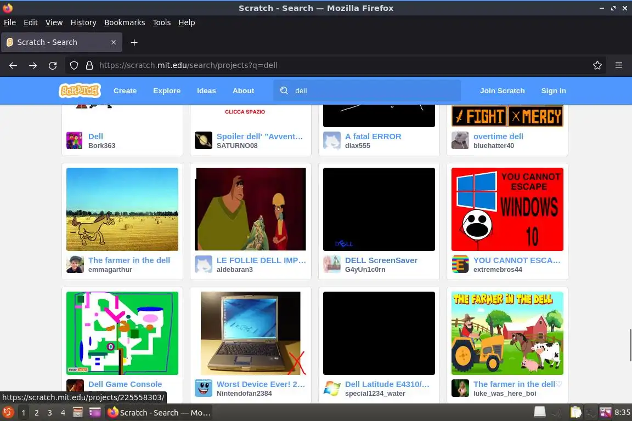Open YOU CANNOT ESCAPE WINDOWS 10 thumbnail
The height and width of the screenshot is (421, 632).
(x=507, y=209)
